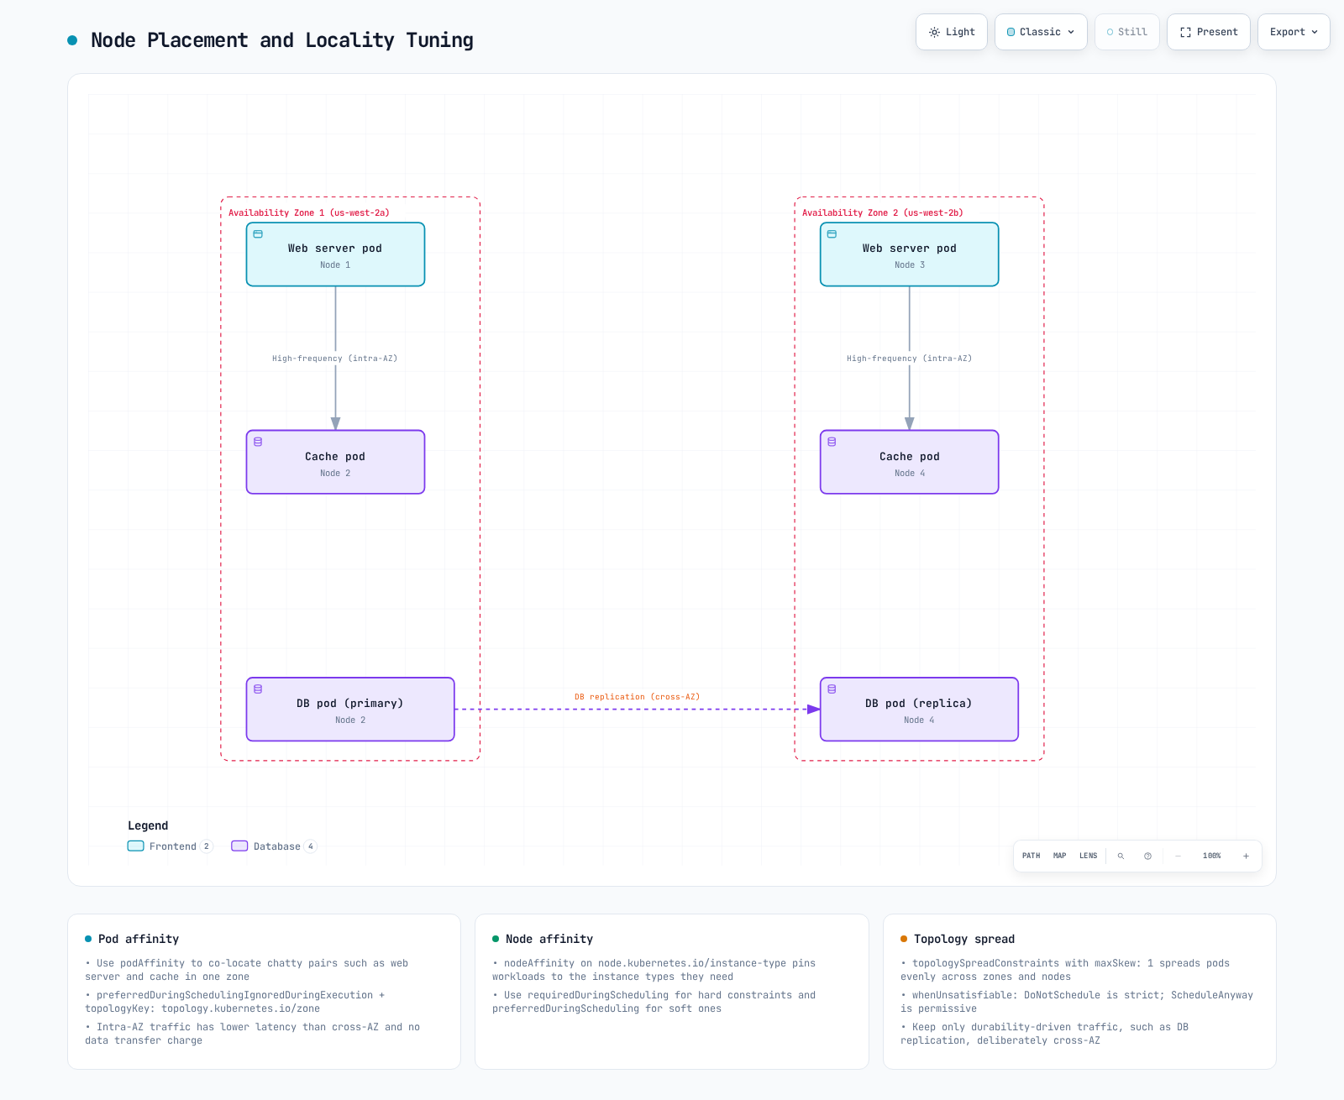Click the 'Topology spread' card heading

(964, 939)
